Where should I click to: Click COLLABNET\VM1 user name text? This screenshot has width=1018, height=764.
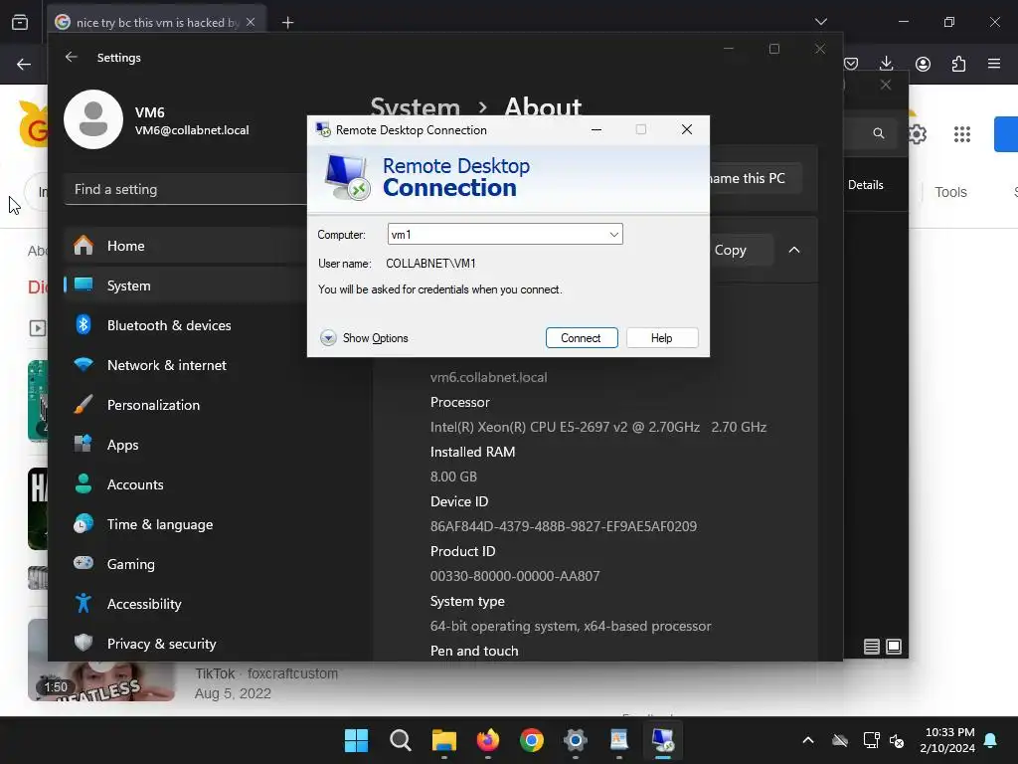click(x=431, y=263)
